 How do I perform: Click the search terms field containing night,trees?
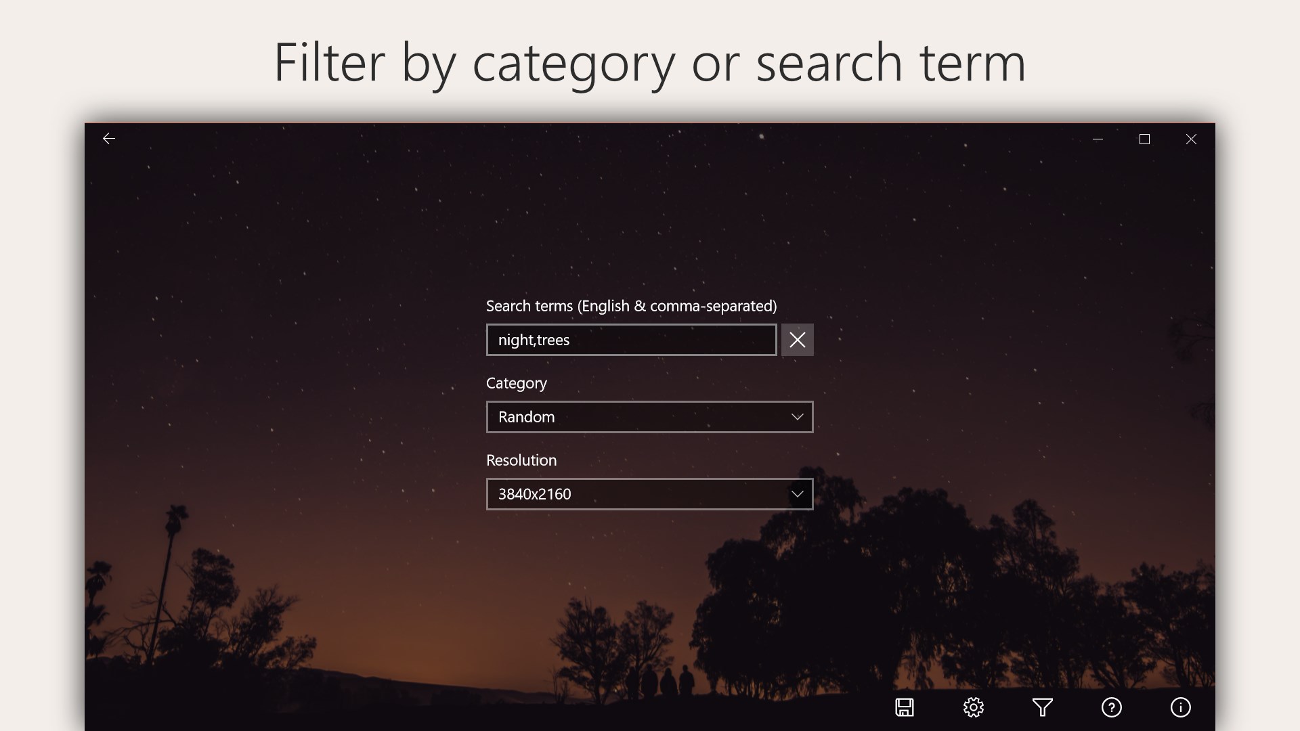pyautogui.click(x=631, y=340)
